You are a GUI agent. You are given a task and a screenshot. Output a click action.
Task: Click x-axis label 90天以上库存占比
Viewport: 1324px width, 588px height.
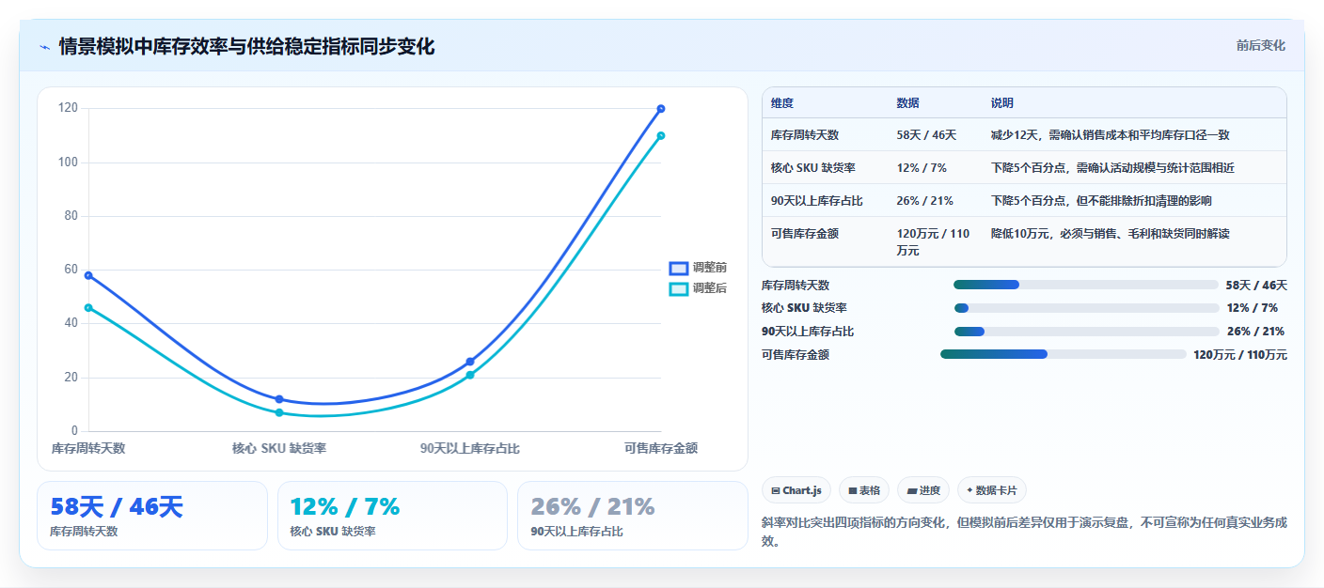point(470,448)
